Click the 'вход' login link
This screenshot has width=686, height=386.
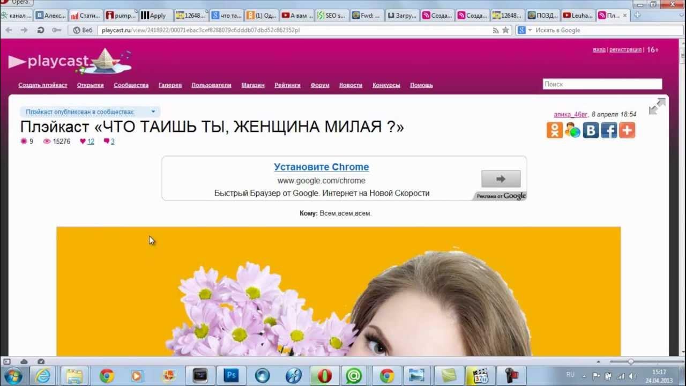tap(599, 50)
